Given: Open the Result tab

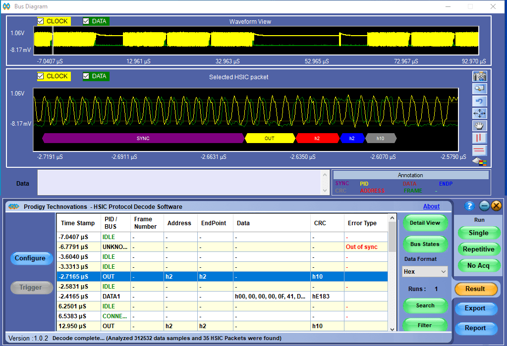Looking at the screenshot, I should click(x=475, y=289).
